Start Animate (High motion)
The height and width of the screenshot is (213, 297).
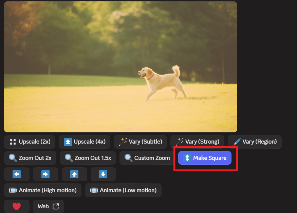(43, 190)
